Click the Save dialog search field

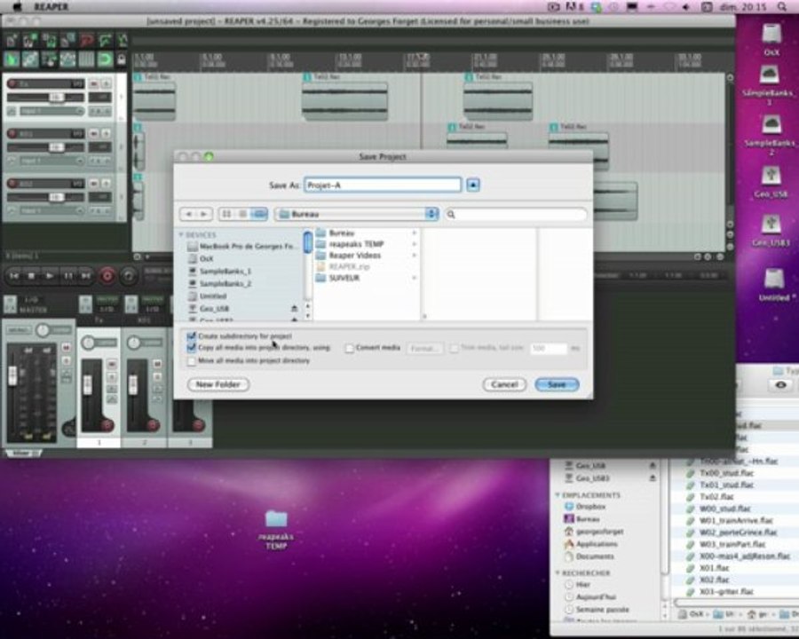click(x=516, y=215)
